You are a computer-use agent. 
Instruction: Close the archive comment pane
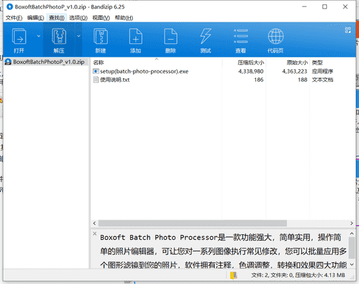click(94, 234)
